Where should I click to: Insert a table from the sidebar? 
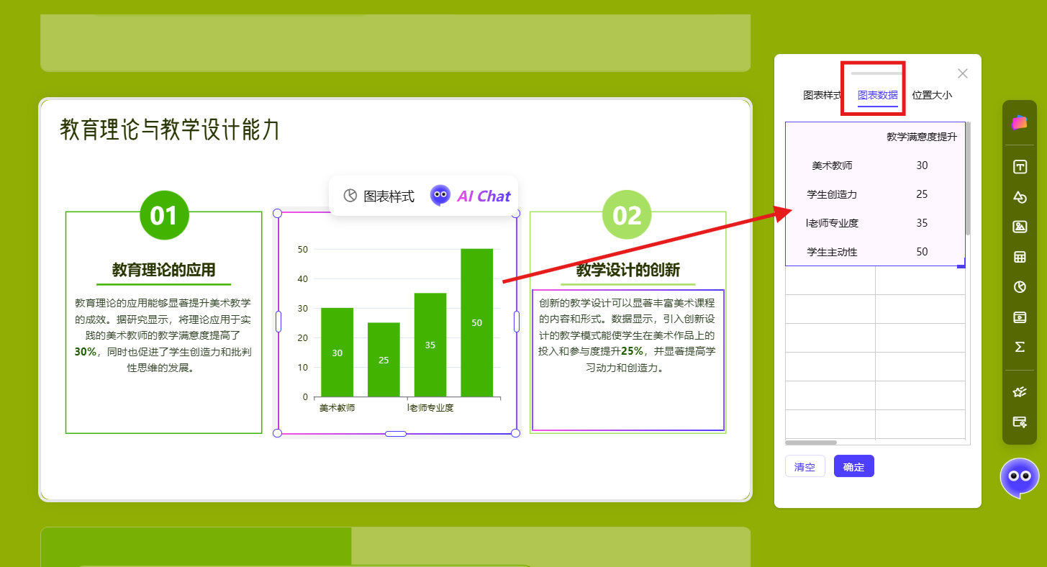click(x=1019, y=257)
